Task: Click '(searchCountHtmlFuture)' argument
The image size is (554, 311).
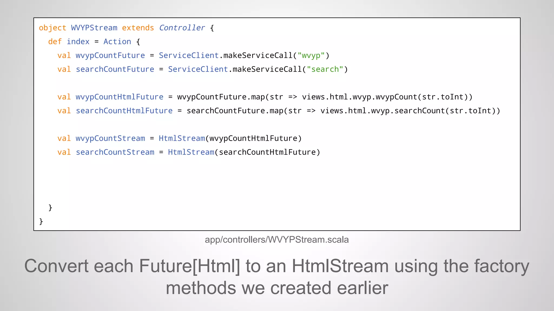Action: tap(267, 152)
